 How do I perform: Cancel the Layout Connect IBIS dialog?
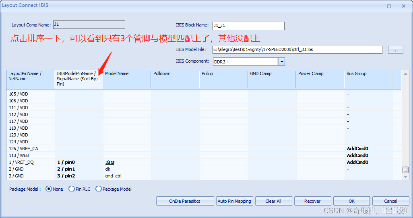coord(390,201)
